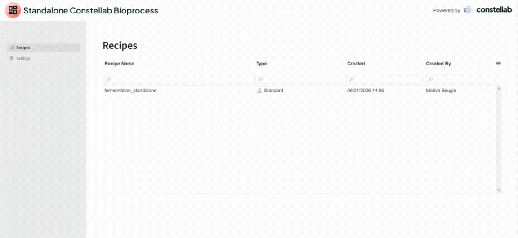Click the Recipes sidebar icon
Image resolution: width=518 pixels, height=238 pixels.
click(x=12, y=48)
